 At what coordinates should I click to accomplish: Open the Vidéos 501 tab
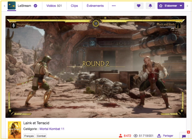point(54,6)
